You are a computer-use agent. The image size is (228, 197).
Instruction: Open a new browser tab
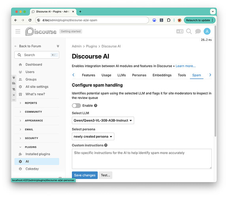point(80,11)
